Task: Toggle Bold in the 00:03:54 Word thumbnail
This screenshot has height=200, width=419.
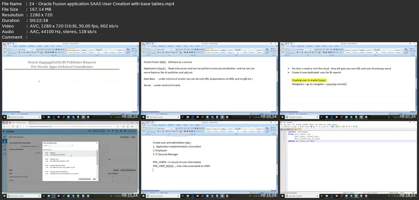Action: (159, 52)
